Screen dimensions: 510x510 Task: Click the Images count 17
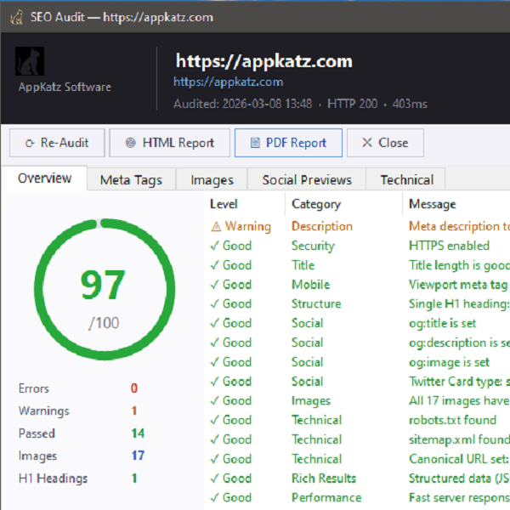coord(138,456)
